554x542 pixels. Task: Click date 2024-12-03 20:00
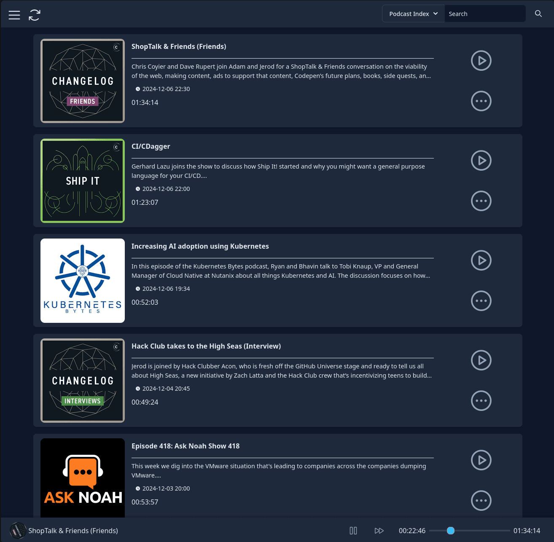click(x=166, y=488)
